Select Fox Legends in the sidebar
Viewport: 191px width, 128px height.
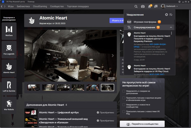(x=9, y=49)
